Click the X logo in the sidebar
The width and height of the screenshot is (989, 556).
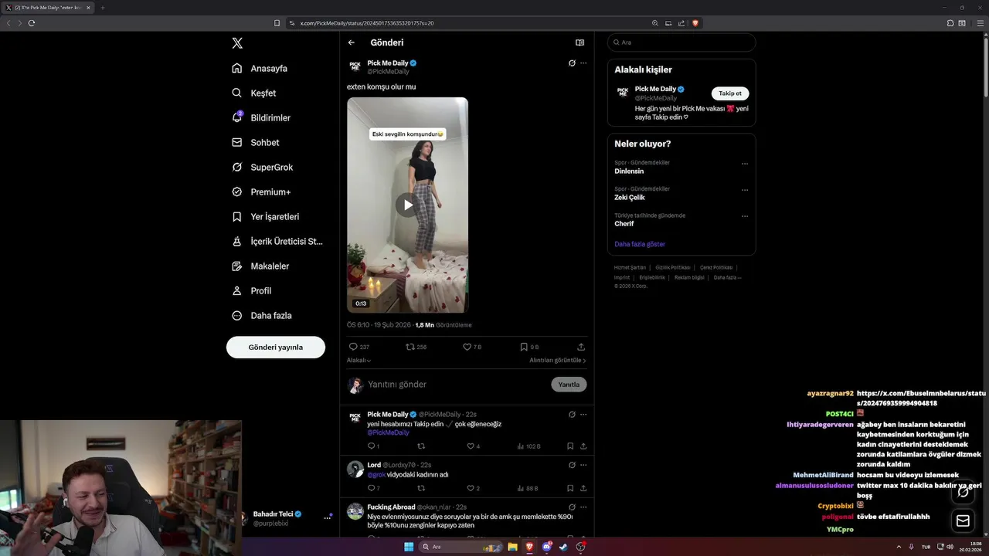coord(237,43)
